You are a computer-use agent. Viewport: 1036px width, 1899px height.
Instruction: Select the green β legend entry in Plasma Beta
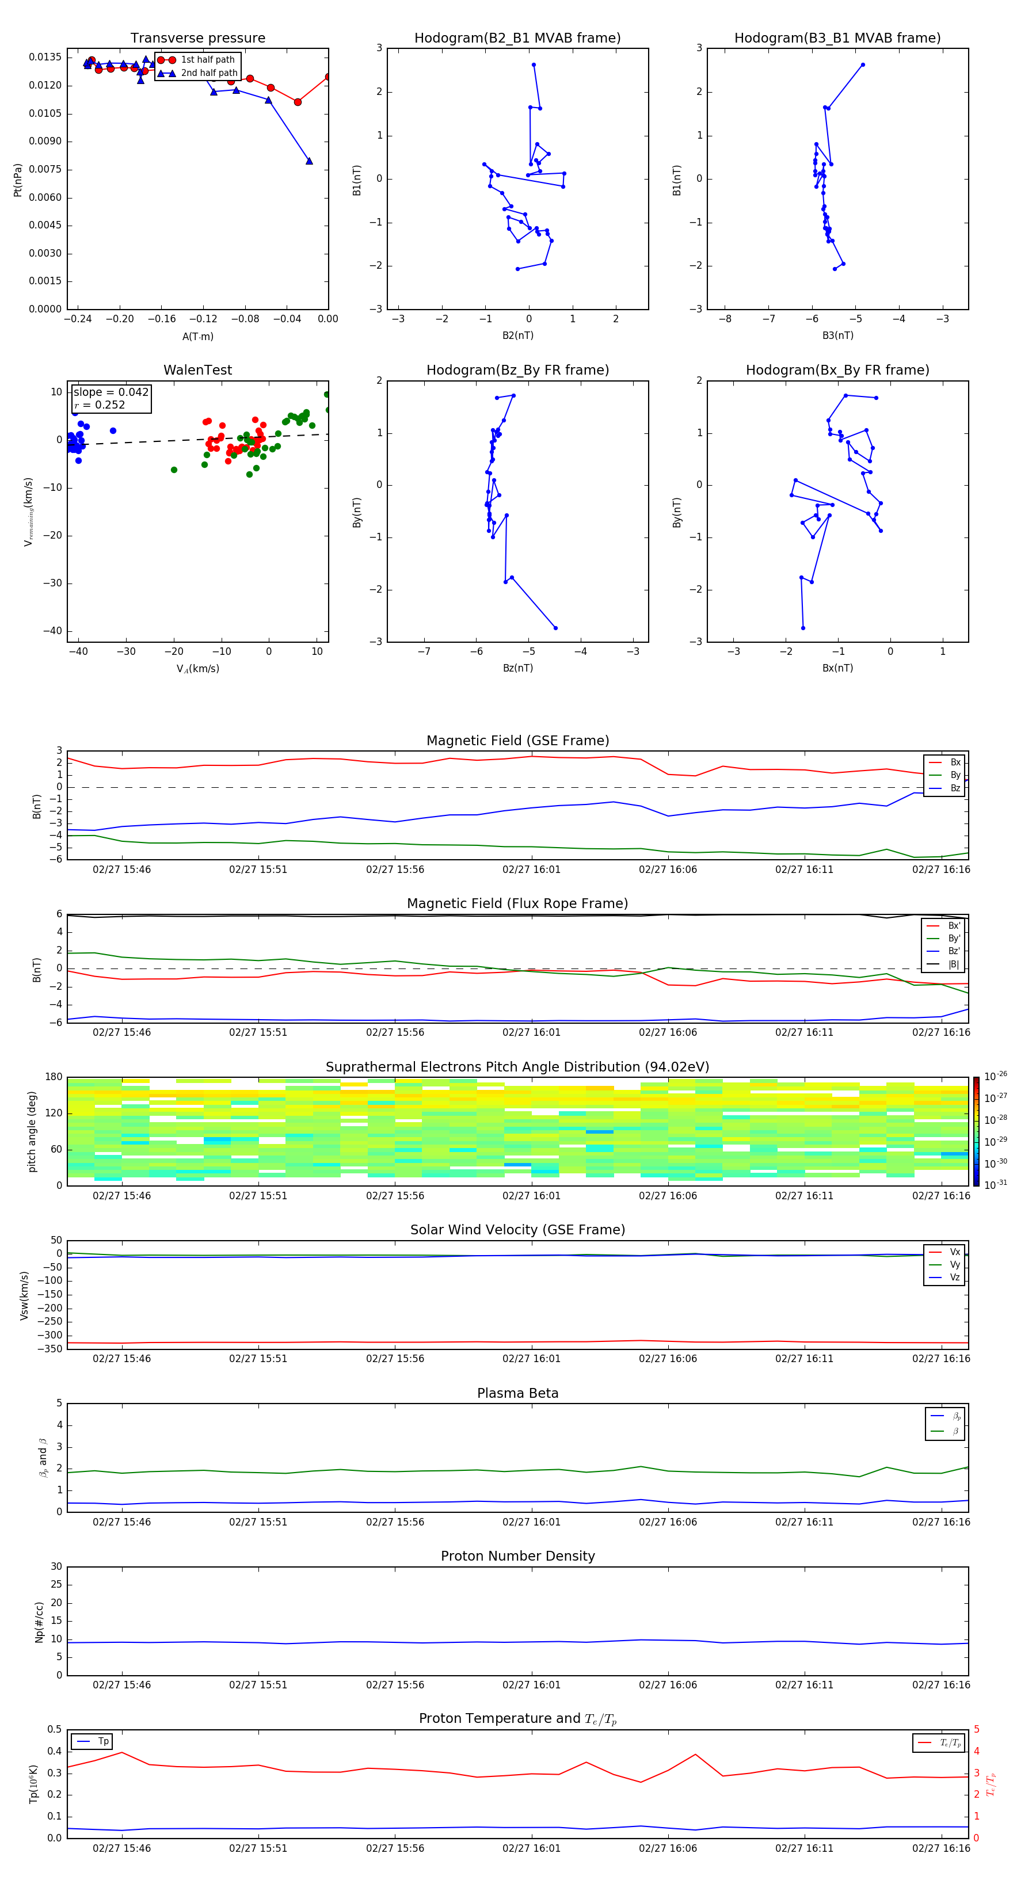click(945, 1431)
